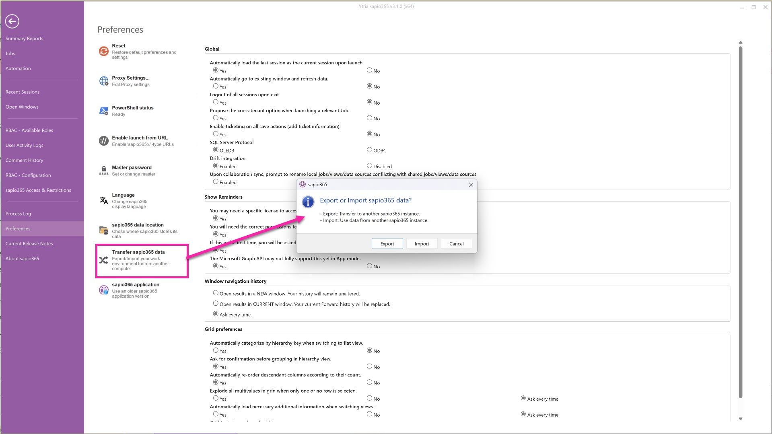Viewport: 772px width, 434px height.
Task: Click the PowerShell status icon
Action: click(x=103, y=111)
